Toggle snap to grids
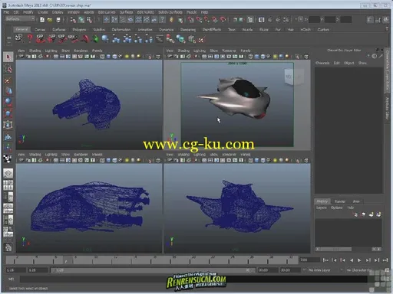Screen dimensions: 393x294 pos(190,20)
